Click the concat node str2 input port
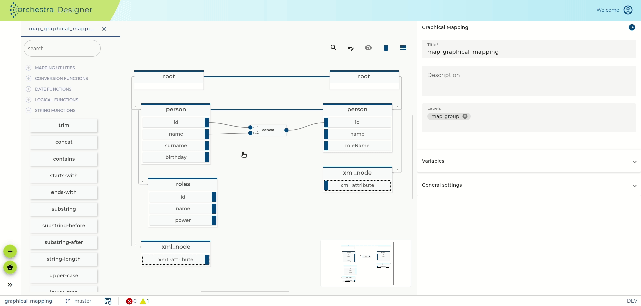This screenshot has width=641, height=306. coord(250,133)
